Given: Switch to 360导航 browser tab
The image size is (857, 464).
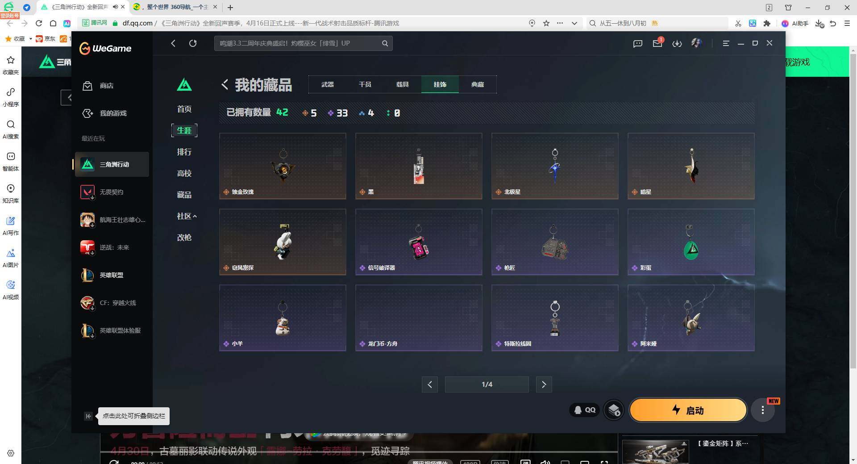Looking at the screenshot, I should click(175, 7).
